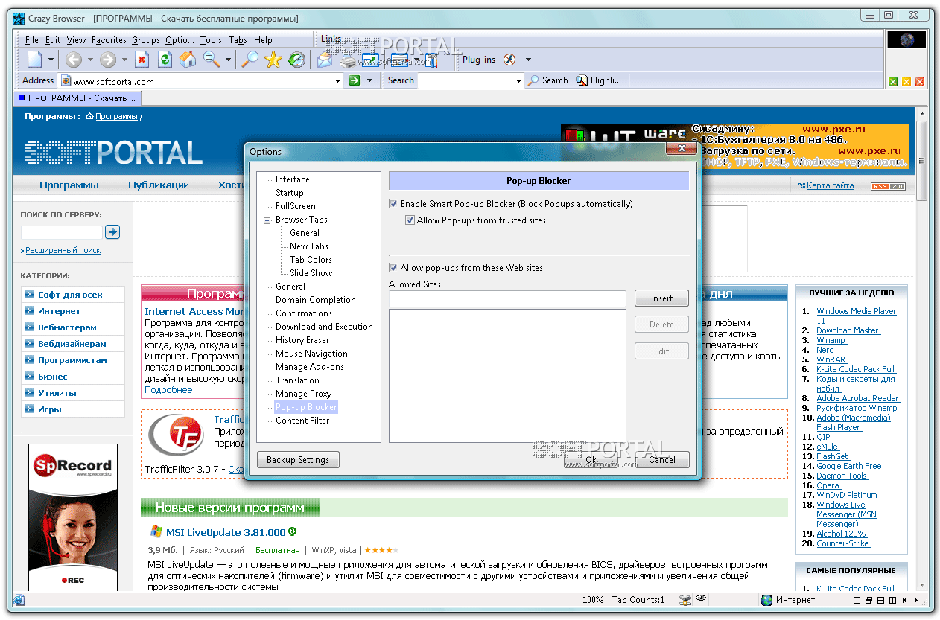
Task: Click the Print toolbar icon
Action: click(x=348, y=60)
